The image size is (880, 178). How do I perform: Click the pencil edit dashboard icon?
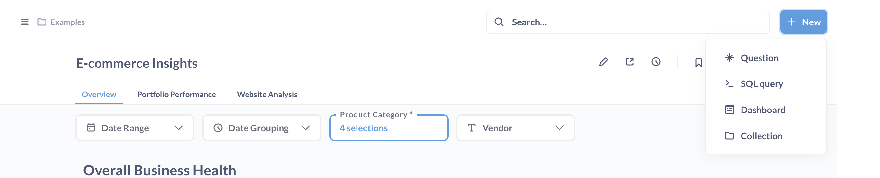click(x=603, y=62)
